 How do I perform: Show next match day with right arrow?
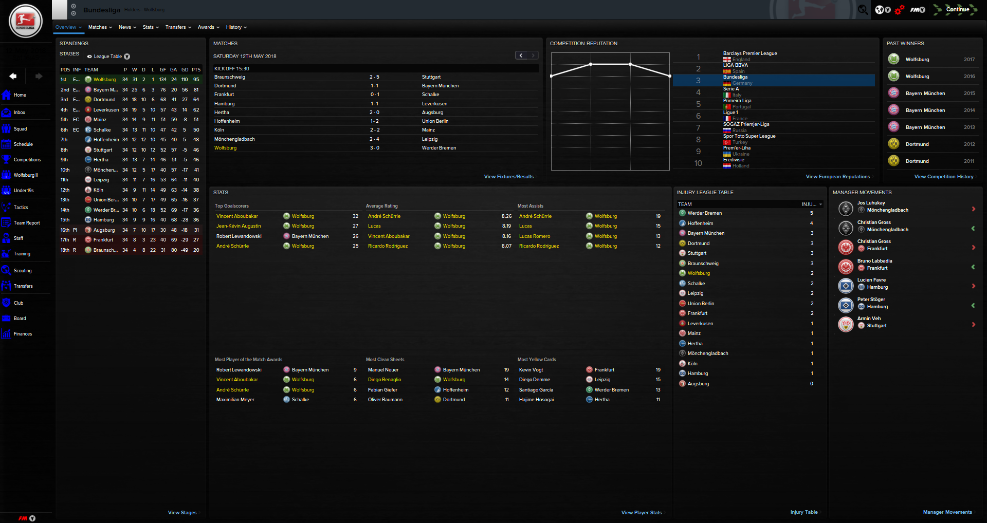point(533,55)
